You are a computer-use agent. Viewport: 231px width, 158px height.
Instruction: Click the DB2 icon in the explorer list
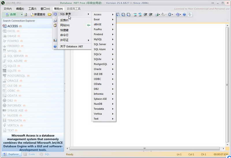(5, 101)
